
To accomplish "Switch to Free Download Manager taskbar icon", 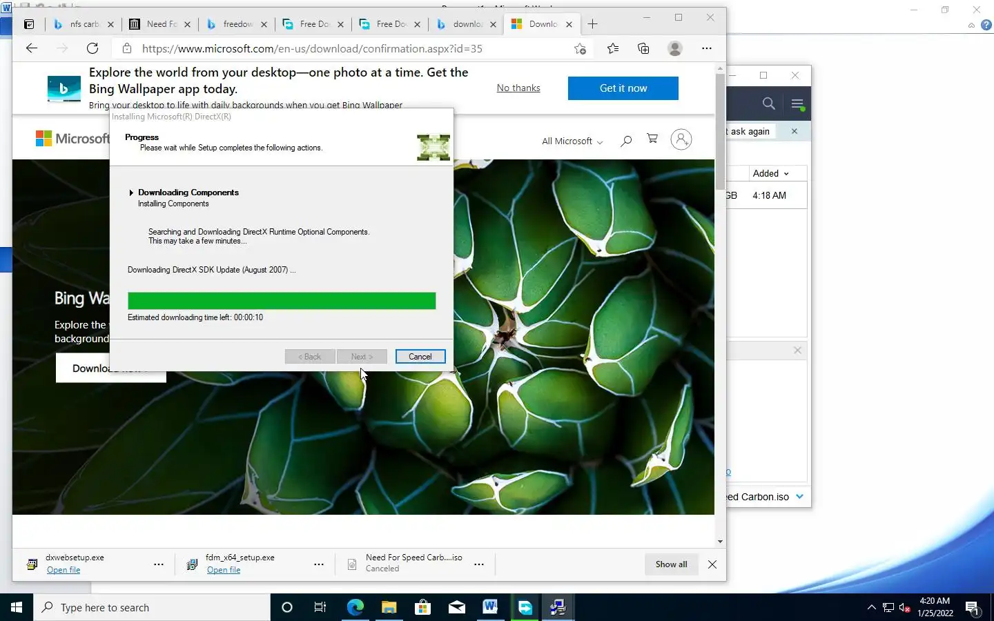I will 525,607.
